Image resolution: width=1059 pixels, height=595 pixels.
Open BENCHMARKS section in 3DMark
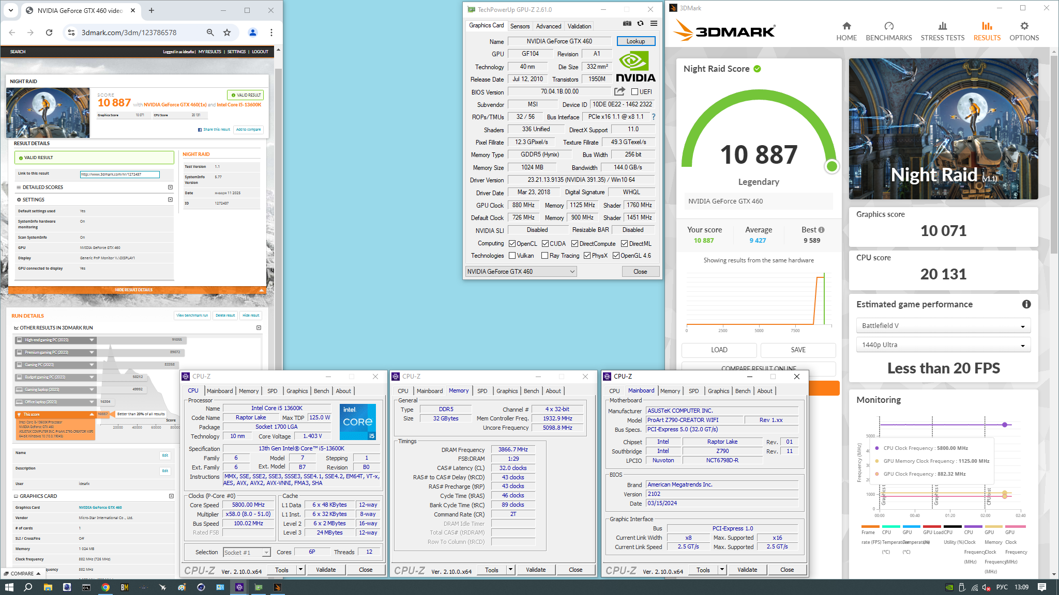pyautogui.click(x=889, y=31)
